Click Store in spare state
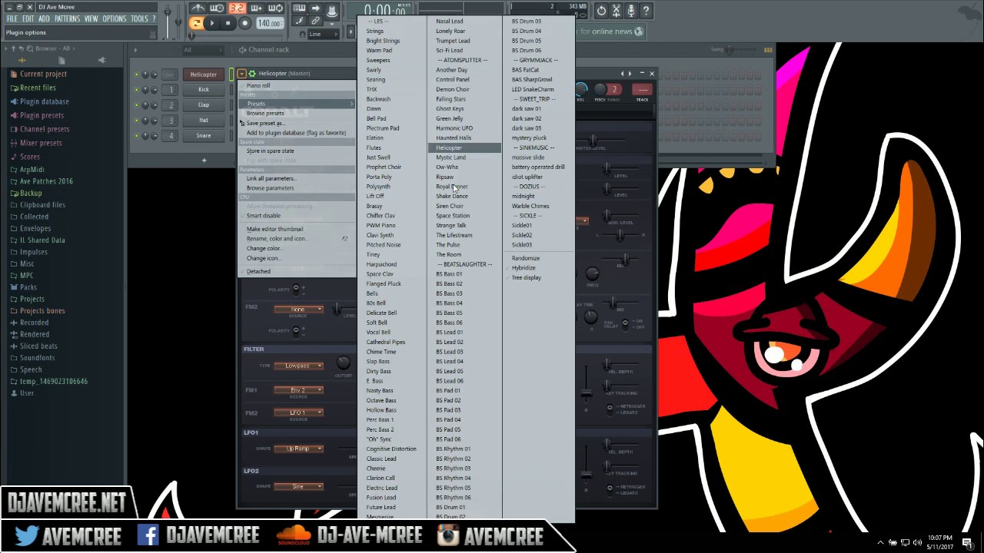 [x=270, y=151]
